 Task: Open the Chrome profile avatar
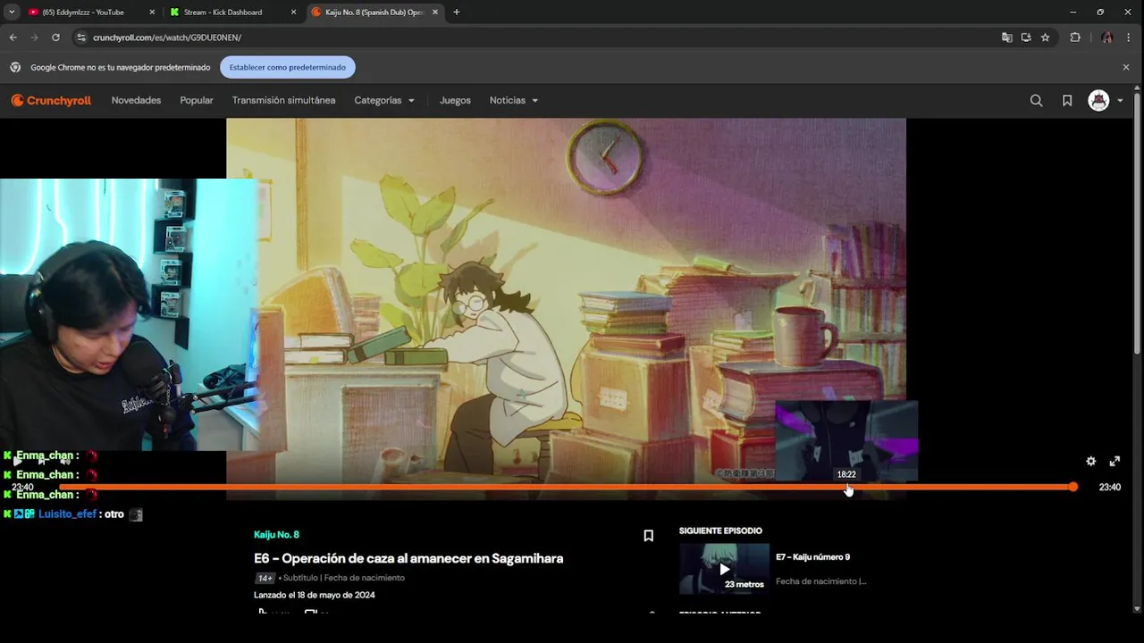(1106, 38)
